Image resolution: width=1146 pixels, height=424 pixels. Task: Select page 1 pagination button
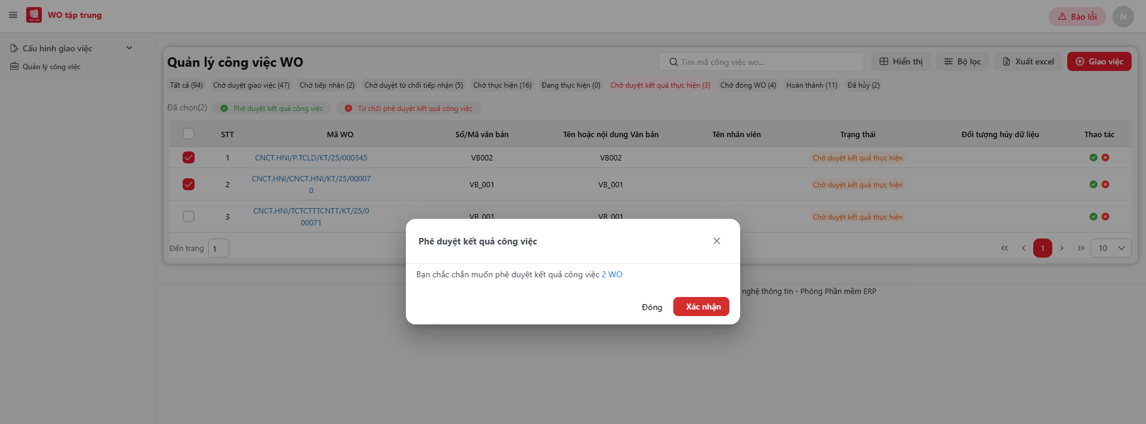[1043, 248]
